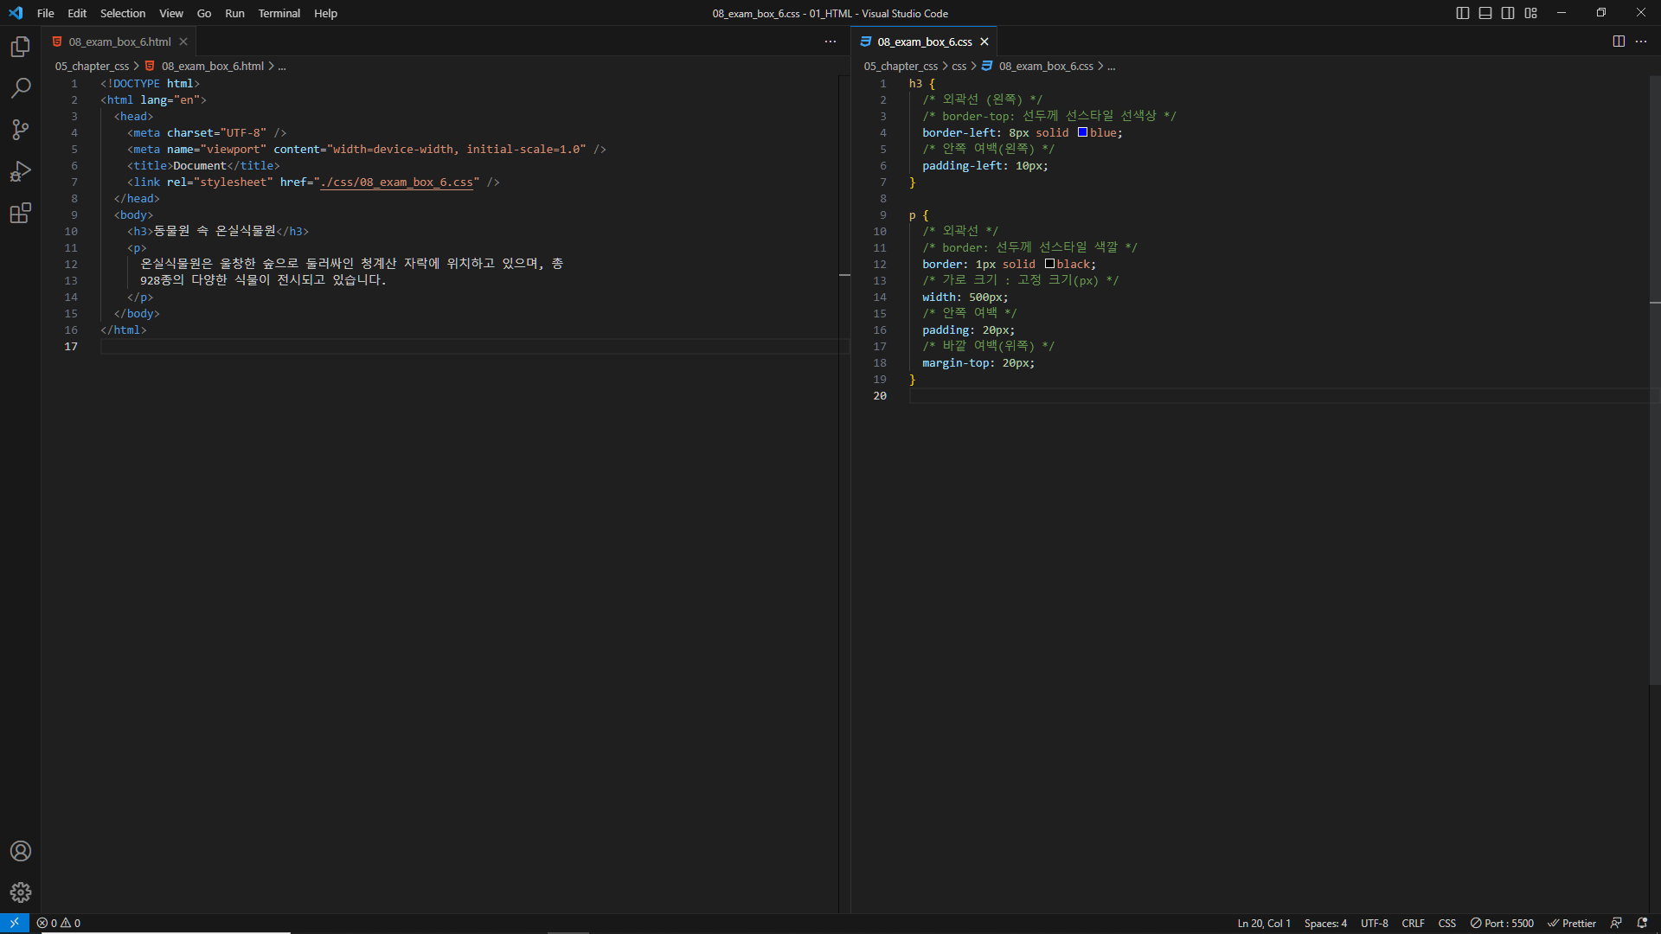Open left editor's More Actions ellipsis

point(830,42)
